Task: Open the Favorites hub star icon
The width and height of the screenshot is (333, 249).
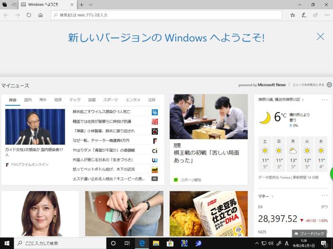Action: [293, 15]
